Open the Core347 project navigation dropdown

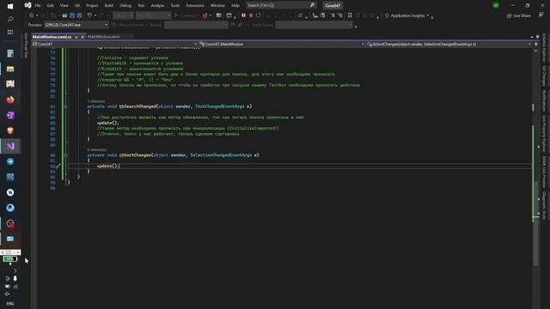114,44
